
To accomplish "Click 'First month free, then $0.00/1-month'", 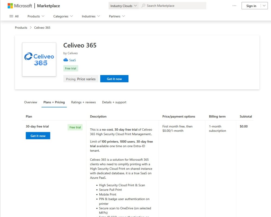I will 177,128.
